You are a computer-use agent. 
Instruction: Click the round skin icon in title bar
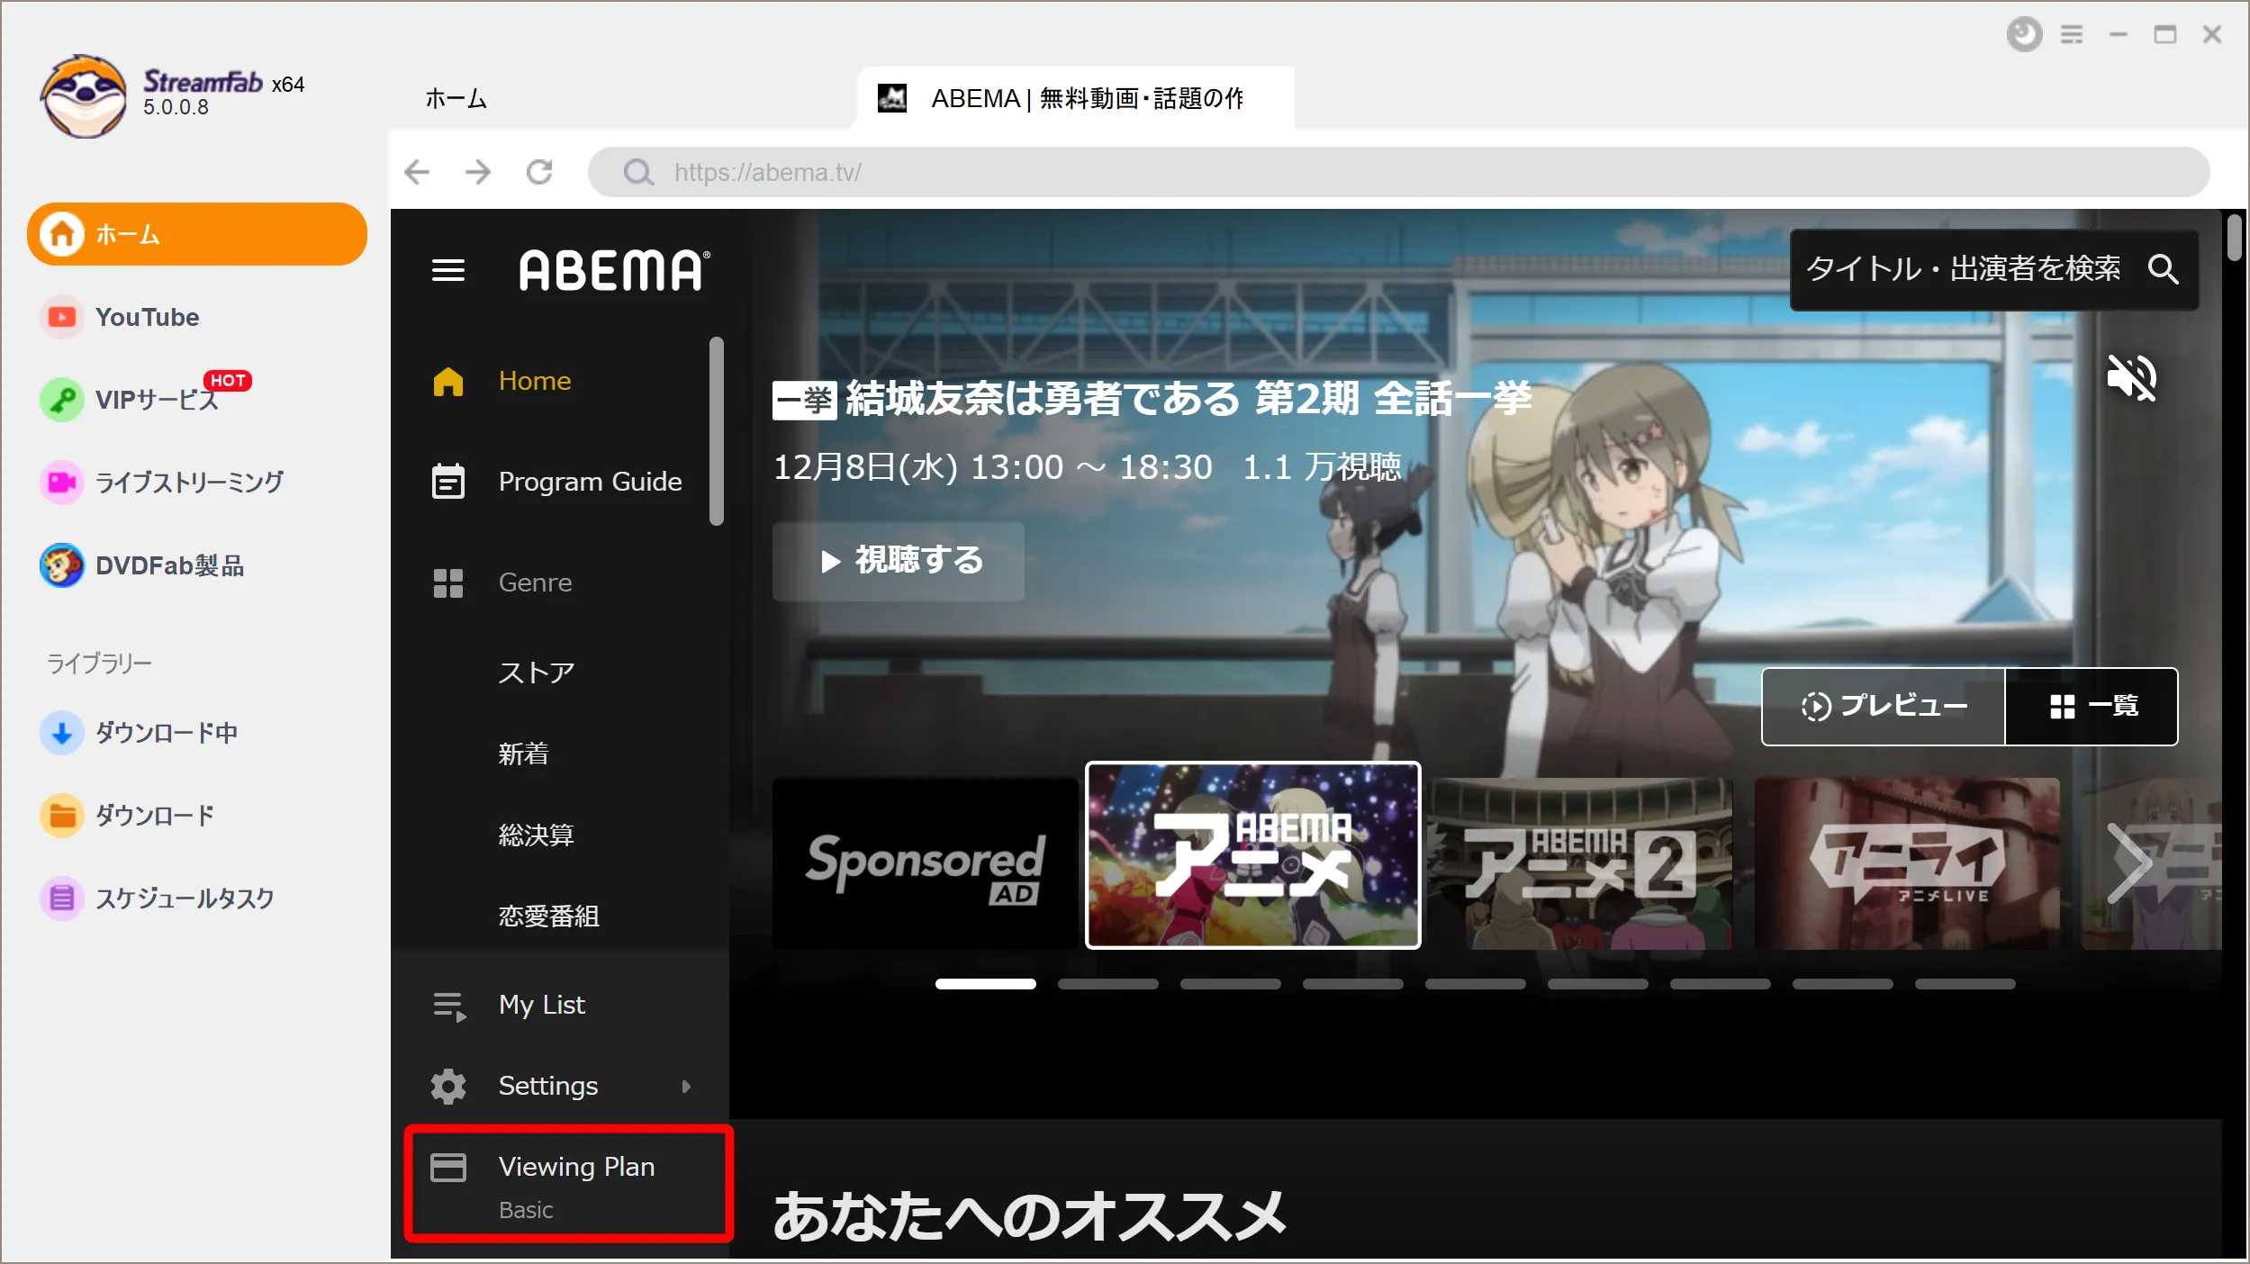tap(2025, 35)
